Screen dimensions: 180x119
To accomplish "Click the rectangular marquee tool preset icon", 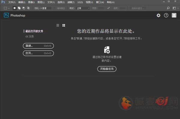I will tap(5, 8).
